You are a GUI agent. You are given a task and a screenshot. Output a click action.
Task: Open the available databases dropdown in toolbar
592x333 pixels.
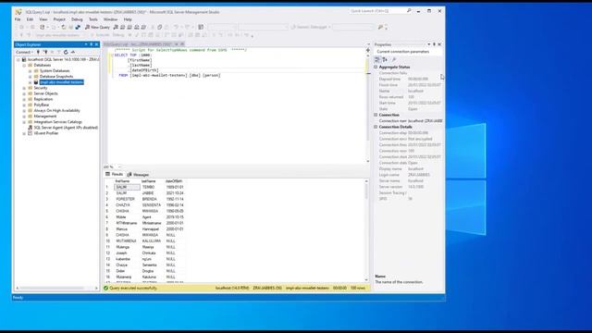pos(59,35)
